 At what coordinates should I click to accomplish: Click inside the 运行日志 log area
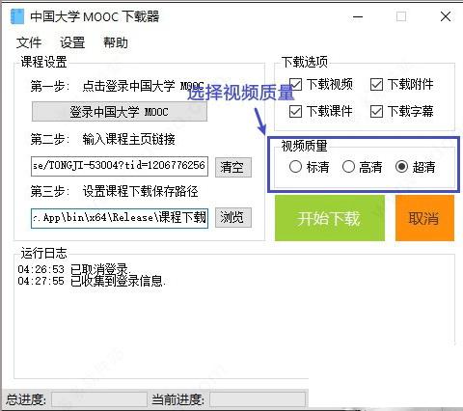point(234,316)
